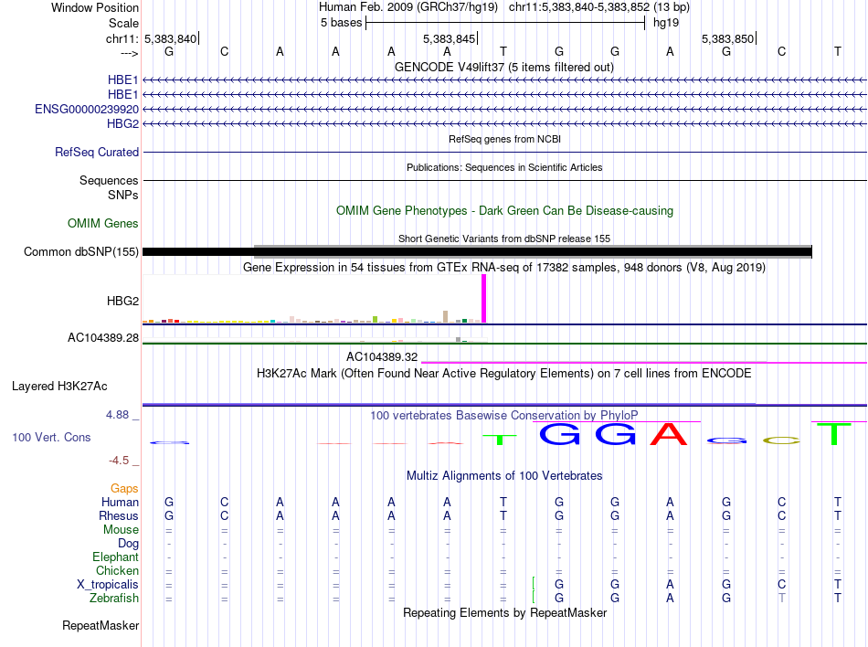Click the AC104389.28 expression track label
The height and width of the screenshot is (647, 868).
pyautogui.click(x=103, y=337)
